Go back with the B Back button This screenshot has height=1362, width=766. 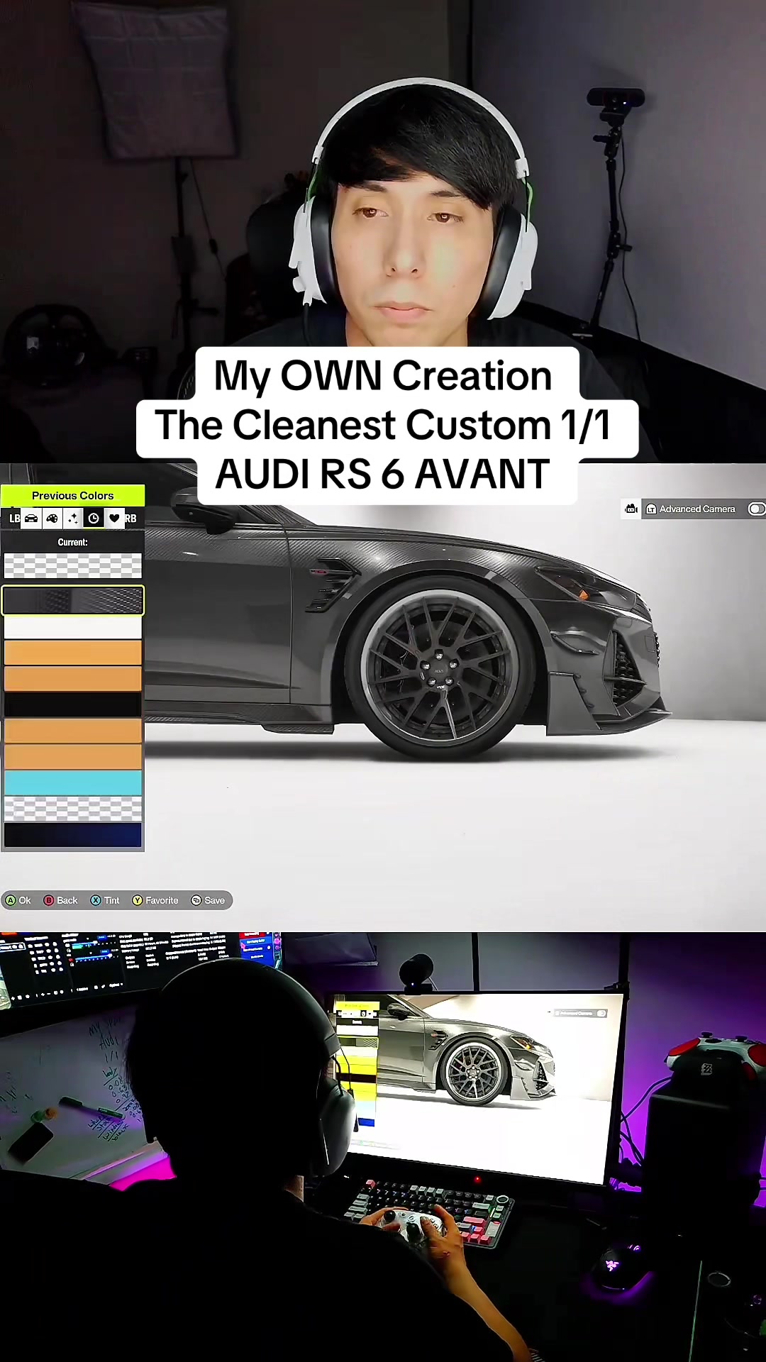pyautogui.click(x=60, y=900)
